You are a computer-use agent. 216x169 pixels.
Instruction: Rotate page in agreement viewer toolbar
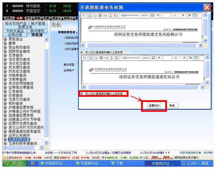coord(117,58)
